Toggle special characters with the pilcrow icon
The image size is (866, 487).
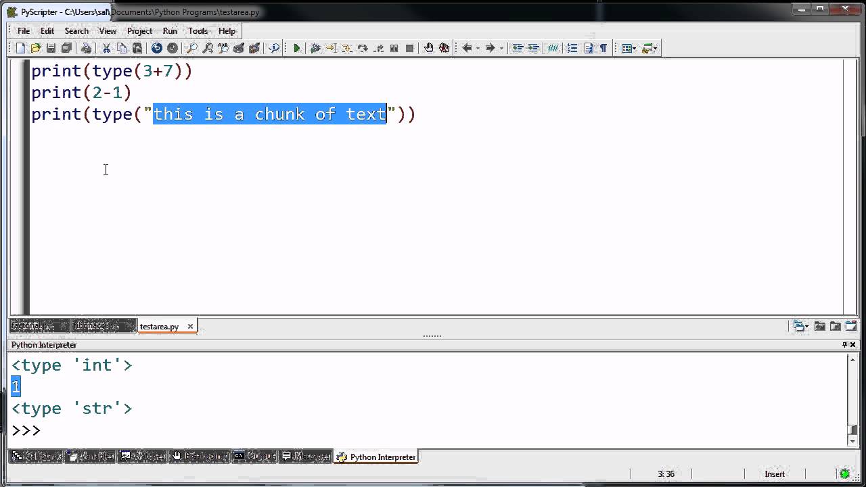coord(603,48)
